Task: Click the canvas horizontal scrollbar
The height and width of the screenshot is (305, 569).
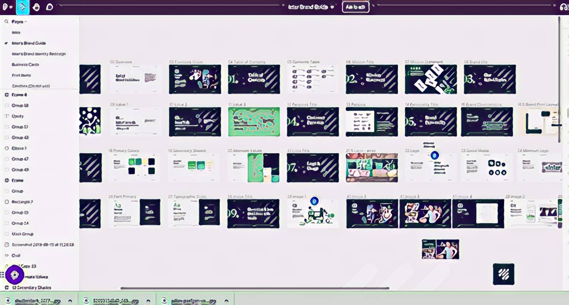Action: click(255, 288)
